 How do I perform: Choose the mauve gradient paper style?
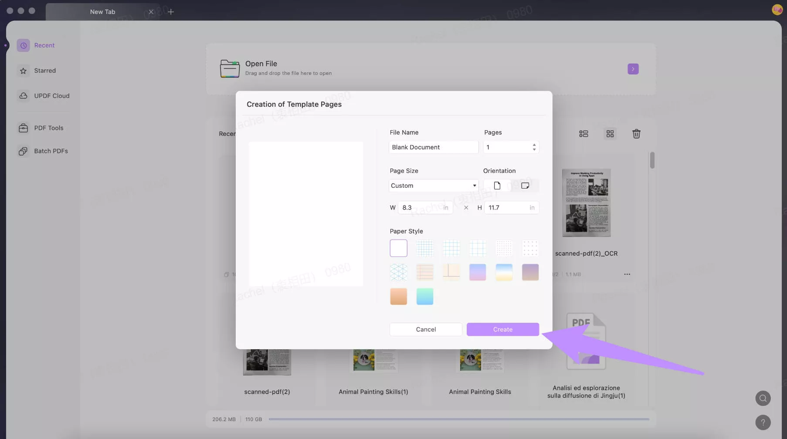(530, 272)
